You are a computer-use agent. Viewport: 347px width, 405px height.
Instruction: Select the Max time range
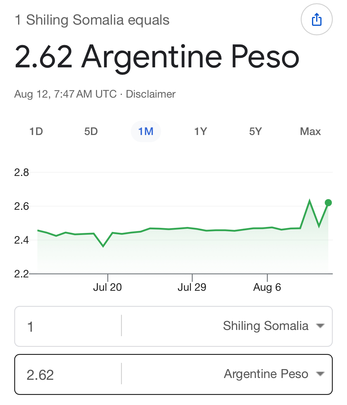click(x=310, y=131)
